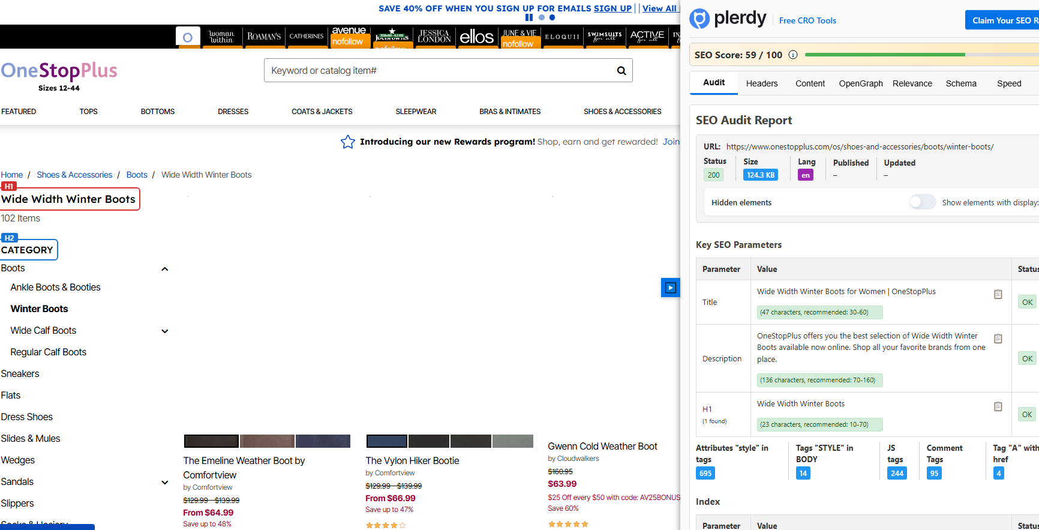Open Sneakers category
Screen dimensions: 1039x530
coord(20,374)
